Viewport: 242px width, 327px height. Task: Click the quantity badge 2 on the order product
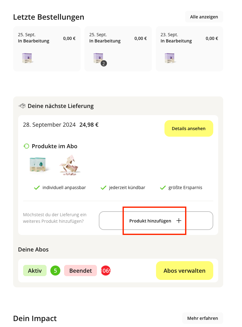click(x=104, y=63)
